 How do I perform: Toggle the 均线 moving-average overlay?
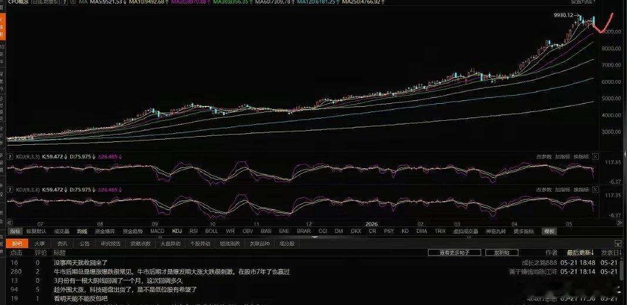82,231
